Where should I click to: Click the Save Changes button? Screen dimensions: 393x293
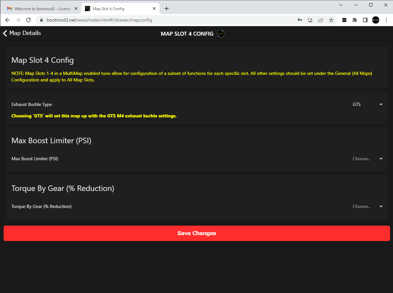(197, 233)
